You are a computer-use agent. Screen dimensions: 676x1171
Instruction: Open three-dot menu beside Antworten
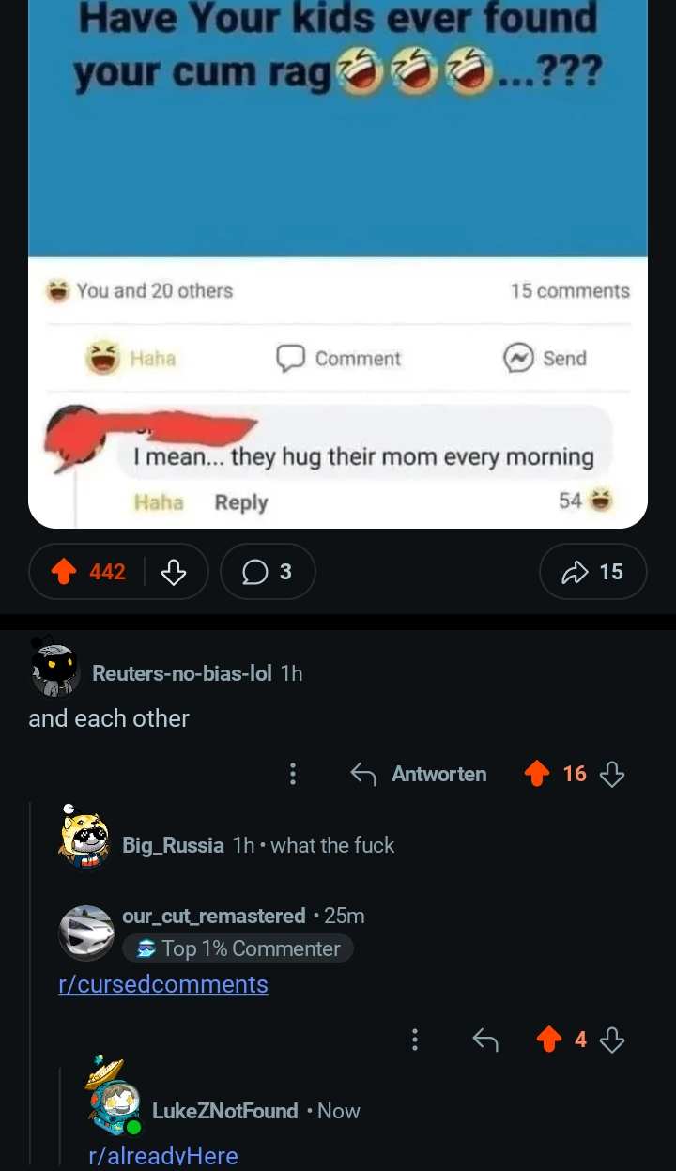pos(293,774)
